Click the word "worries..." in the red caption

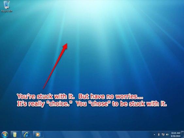pos(129,96)
